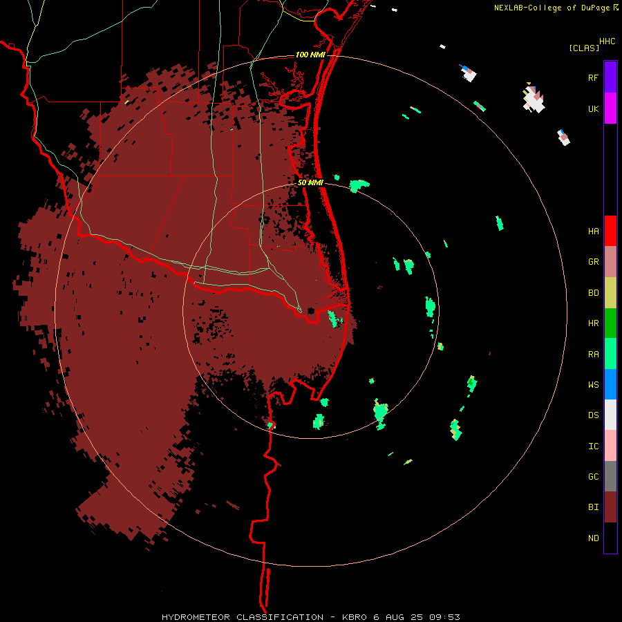Click the UK magenta legend swatch

point(610,109)
